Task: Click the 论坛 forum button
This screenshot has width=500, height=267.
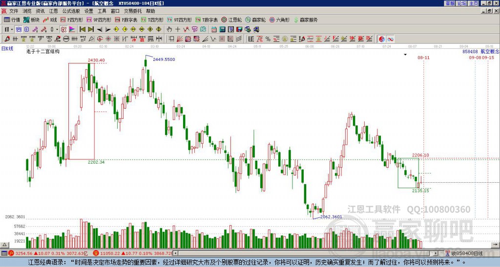Action: coord(462,3)
